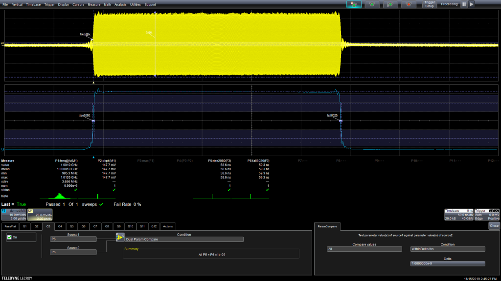Switch to the Pass/Fail tab
The image size is (501, 281).
pos(10,226)
